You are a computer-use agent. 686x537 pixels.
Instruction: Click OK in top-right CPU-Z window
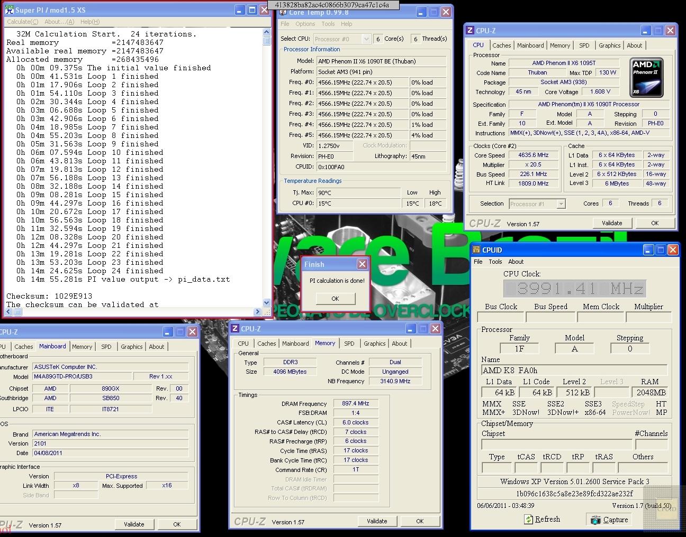(655, 223)
